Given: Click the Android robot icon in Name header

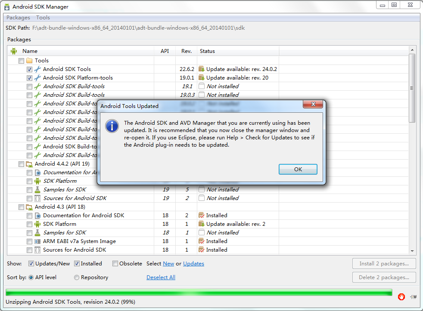Looking at the screenshot, I should coord(14,51).
